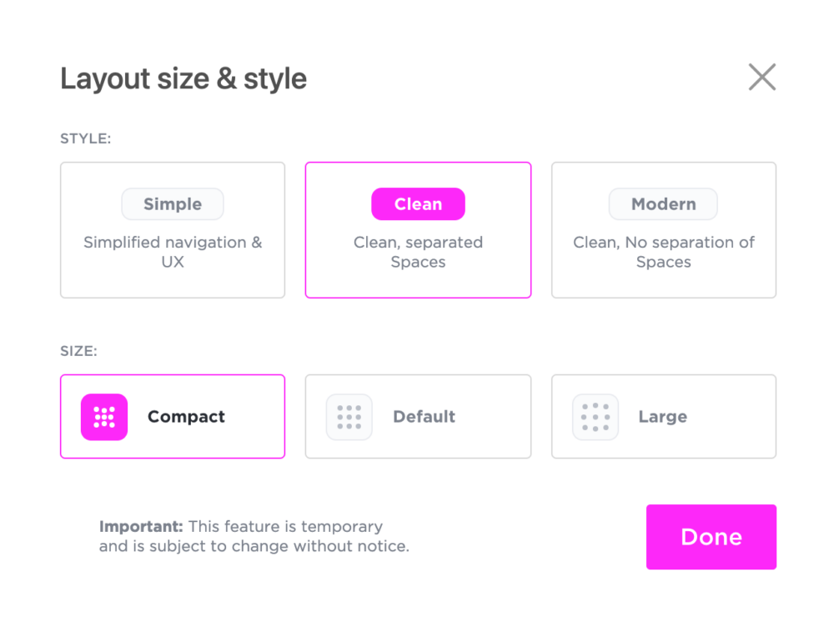The height and width of the screenshot is (627, 834).
Task: Click 'Clean, separated Spaces' description text
Action: [x=418, y=252]
